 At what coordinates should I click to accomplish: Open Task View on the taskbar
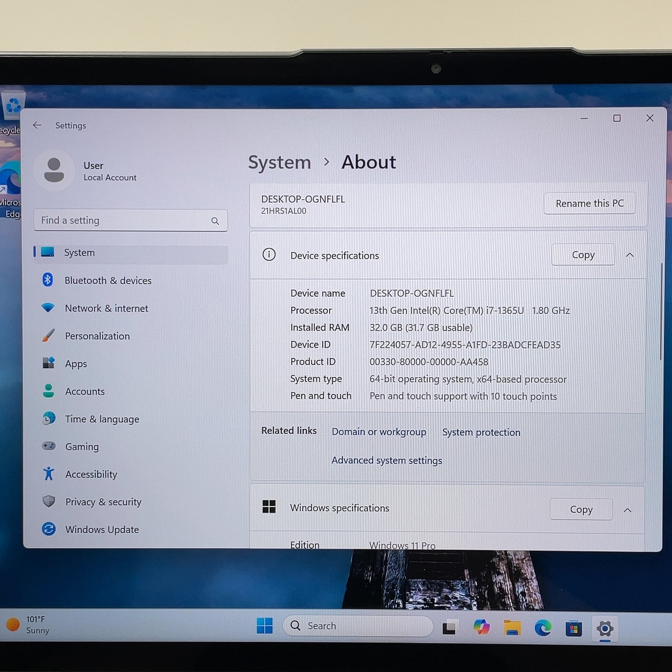[449, 628]
